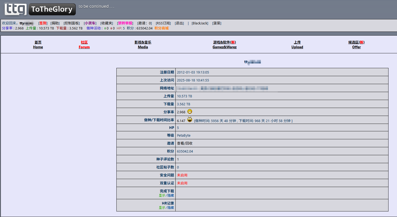This screenshot has height=217, width=397.
Task: Click the 网络地址 row label
Action: click(167, 88)
